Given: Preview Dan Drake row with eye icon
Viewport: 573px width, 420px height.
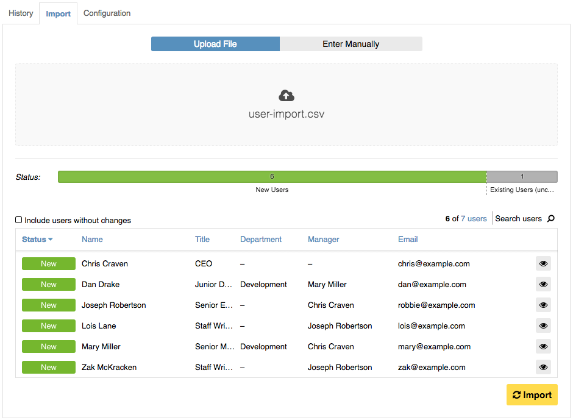Looking at the screenshot, I should point(543,285).
